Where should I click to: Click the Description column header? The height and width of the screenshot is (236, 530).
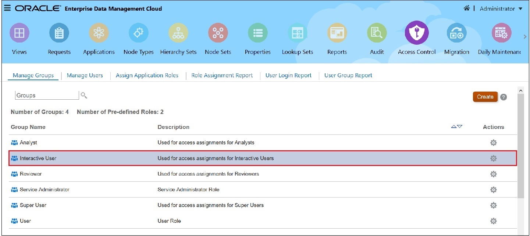173,127
